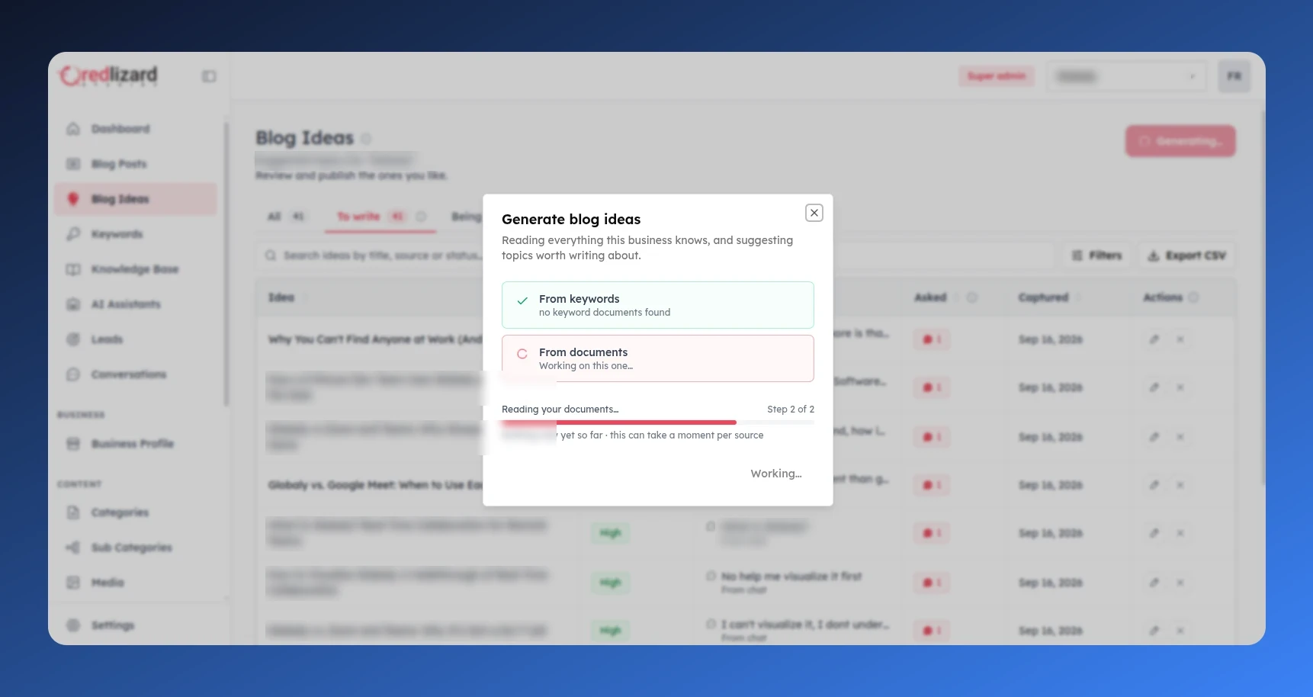Click the Super admin badge
1313x697 pixels.
[x=996, y=76]
